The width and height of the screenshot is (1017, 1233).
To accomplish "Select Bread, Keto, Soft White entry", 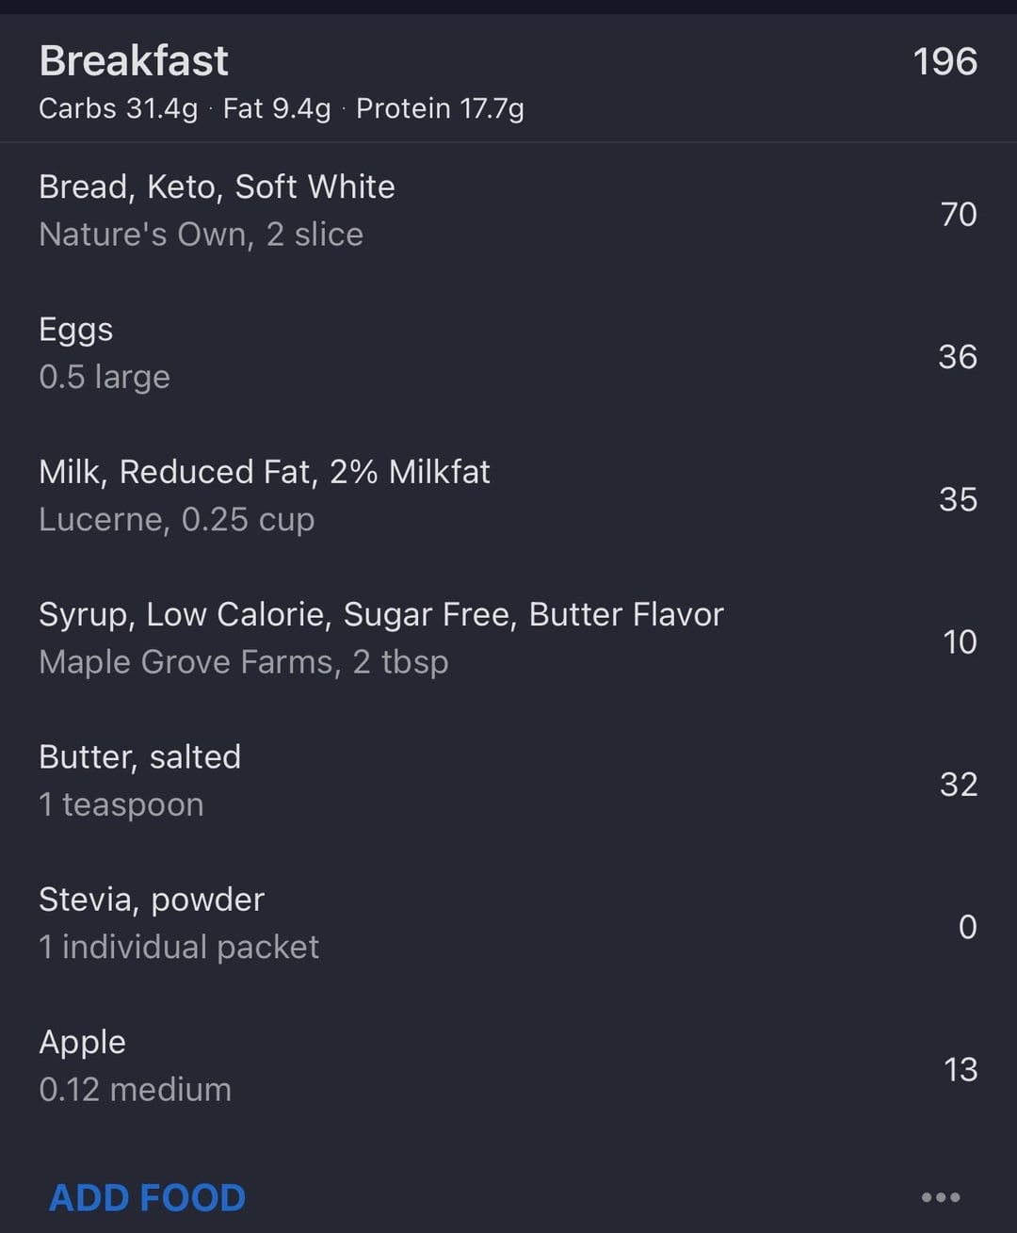I will [x=508, y=213].
